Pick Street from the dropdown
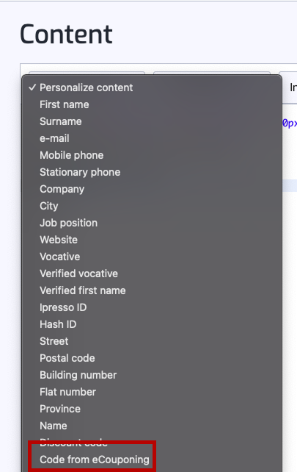 coord(152,341)
